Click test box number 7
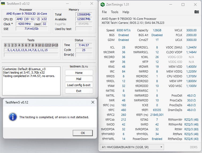Image resolution: width=202 pixels, height=153 pixels. tap(29, 45)
